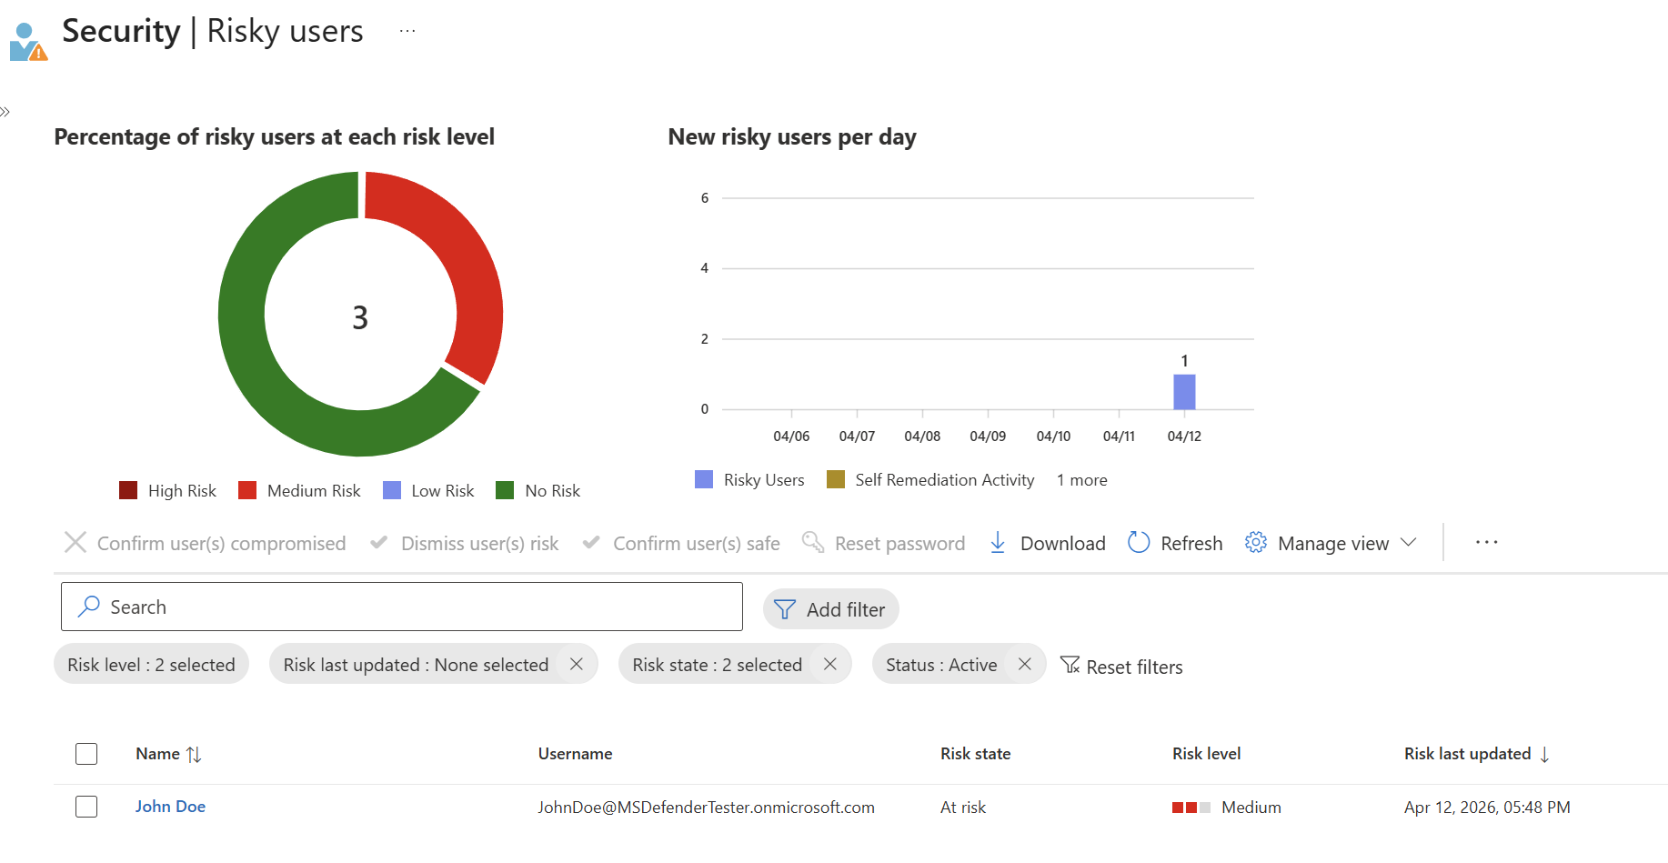The height and width of the screenshot is (863, 1668).
Task: Remove the Risk last updated filter
Action: [577, 665]
